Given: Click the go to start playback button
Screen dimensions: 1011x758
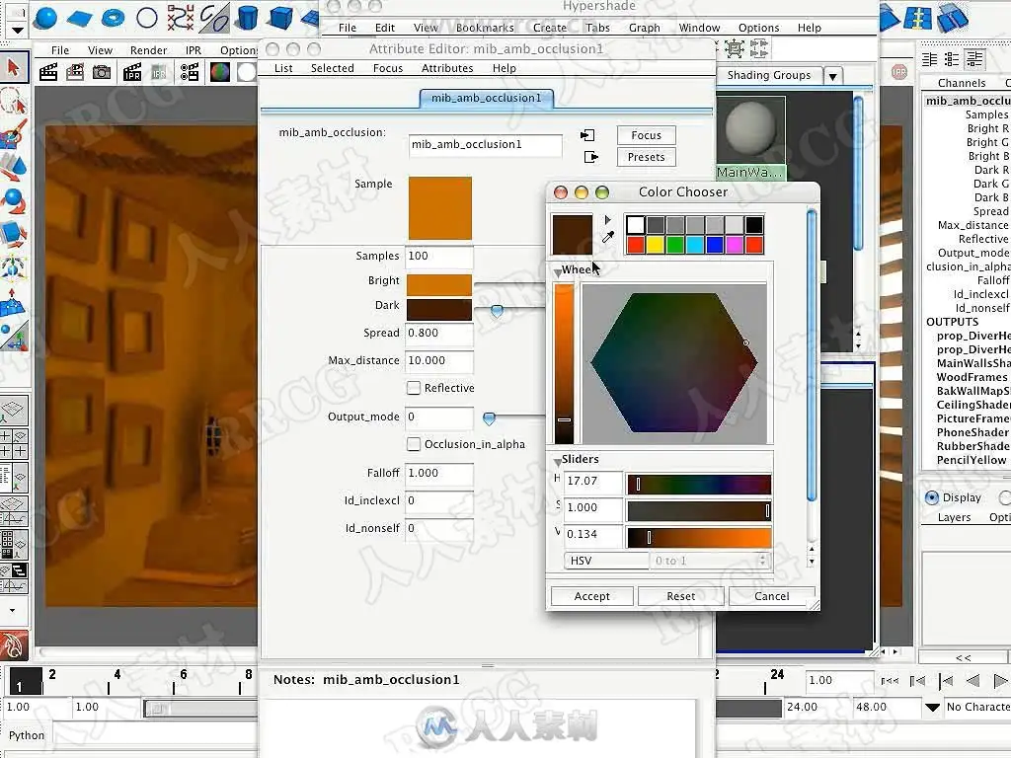Looking at the screenshot, I should tap(890, 680).
